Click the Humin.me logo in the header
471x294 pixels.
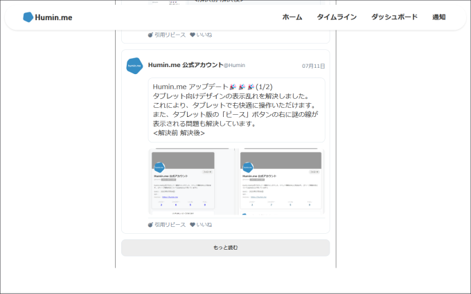coord(48,17)
